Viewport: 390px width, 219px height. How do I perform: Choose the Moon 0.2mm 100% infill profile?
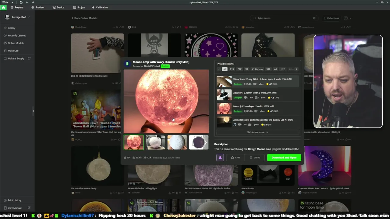coord(258,109)
